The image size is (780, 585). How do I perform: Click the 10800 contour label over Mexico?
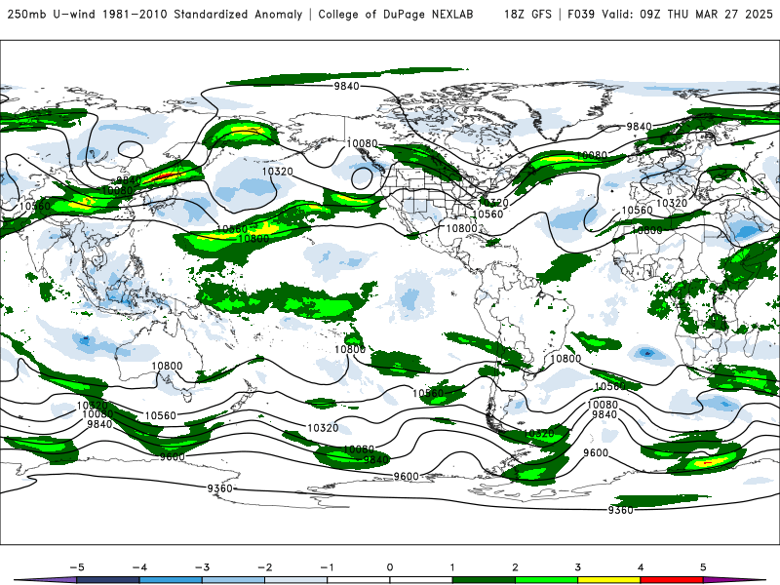[x=461, y=228]
